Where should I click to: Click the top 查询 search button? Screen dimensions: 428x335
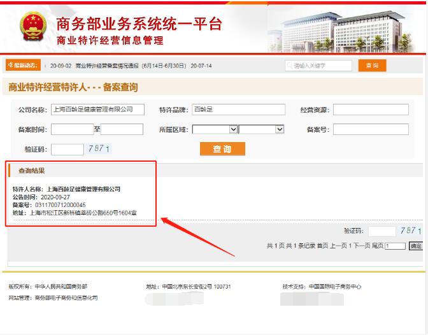click(x=372, y=66)
